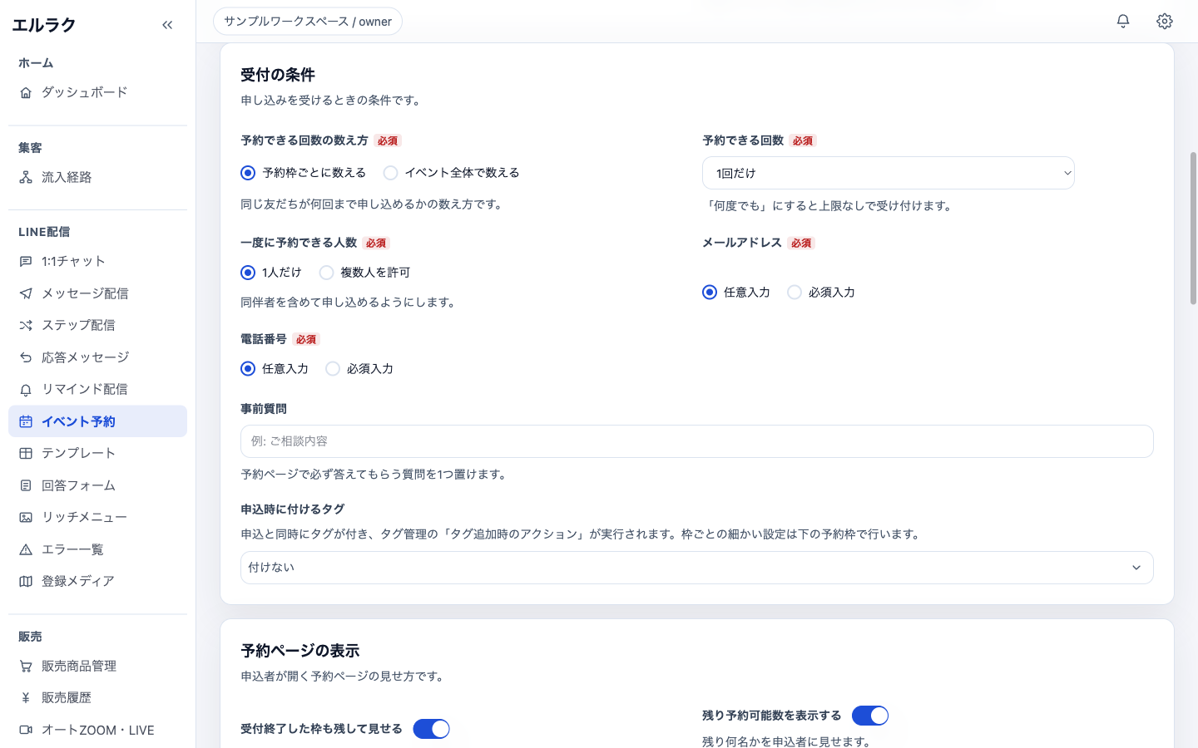Go to ダッシュボード in the sidebar

97,93
